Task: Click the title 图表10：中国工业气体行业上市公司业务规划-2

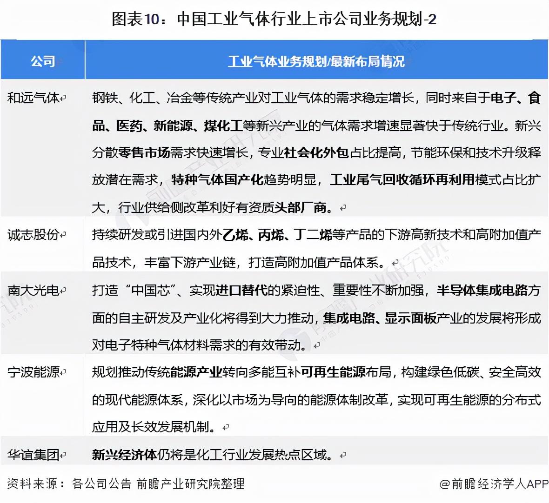Action: pyautogui.click(x=274, y=19)
